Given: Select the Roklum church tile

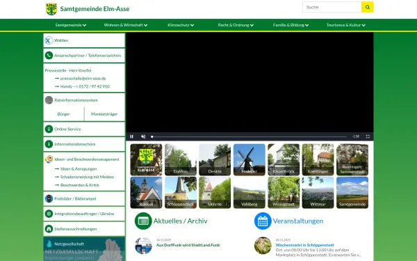Looking at the screenshot, I should (146, 192).
